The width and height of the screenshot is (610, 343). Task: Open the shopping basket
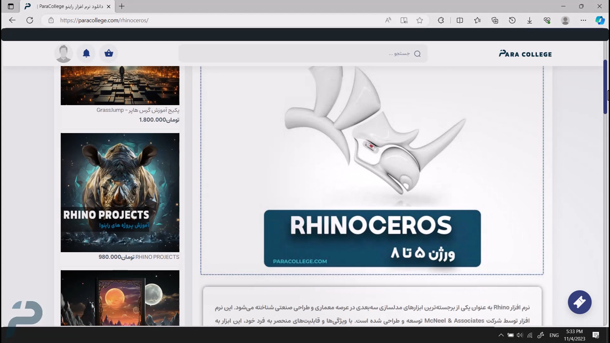coord(109,53)
